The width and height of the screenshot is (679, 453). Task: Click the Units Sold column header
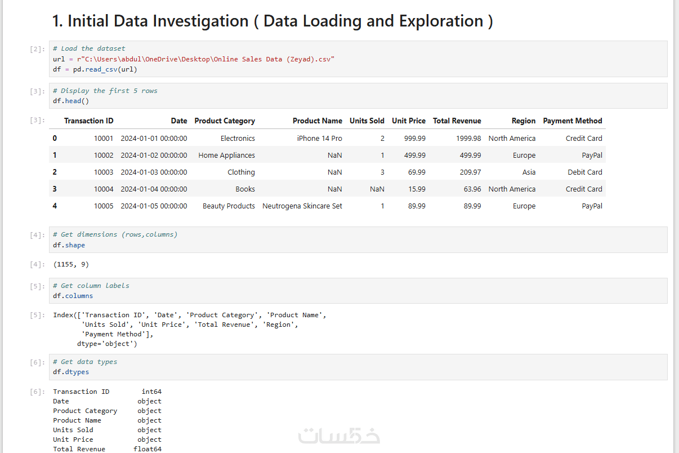[x=367, y=121]
